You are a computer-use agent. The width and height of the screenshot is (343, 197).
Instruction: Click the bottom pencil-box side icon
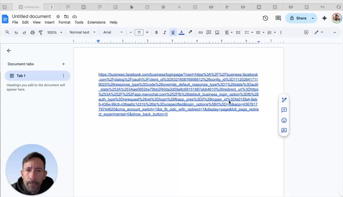click(284, 131)
